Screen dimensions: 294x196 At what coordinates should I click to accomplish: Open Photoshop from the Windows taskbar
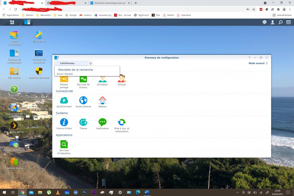pyautogui.click(x=85, y=192)
